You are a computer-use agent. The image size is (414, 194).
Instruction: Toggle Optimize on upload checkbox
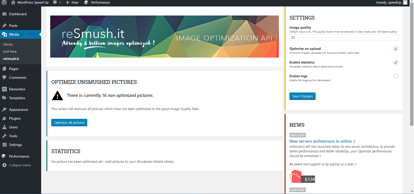[396, 49]
